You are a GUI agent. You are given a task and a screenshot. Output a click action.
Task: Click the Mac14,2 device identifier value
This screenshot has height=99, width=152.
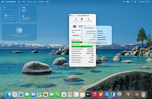point(100,31)
